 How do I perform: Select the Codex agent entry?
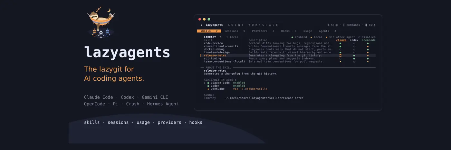tap(215, 86)
